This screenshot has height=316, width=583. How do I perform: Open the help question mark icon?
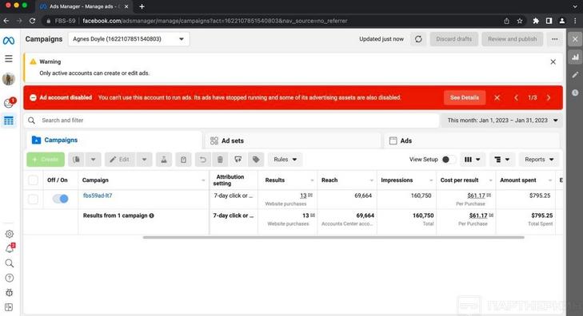coord(10,278)
